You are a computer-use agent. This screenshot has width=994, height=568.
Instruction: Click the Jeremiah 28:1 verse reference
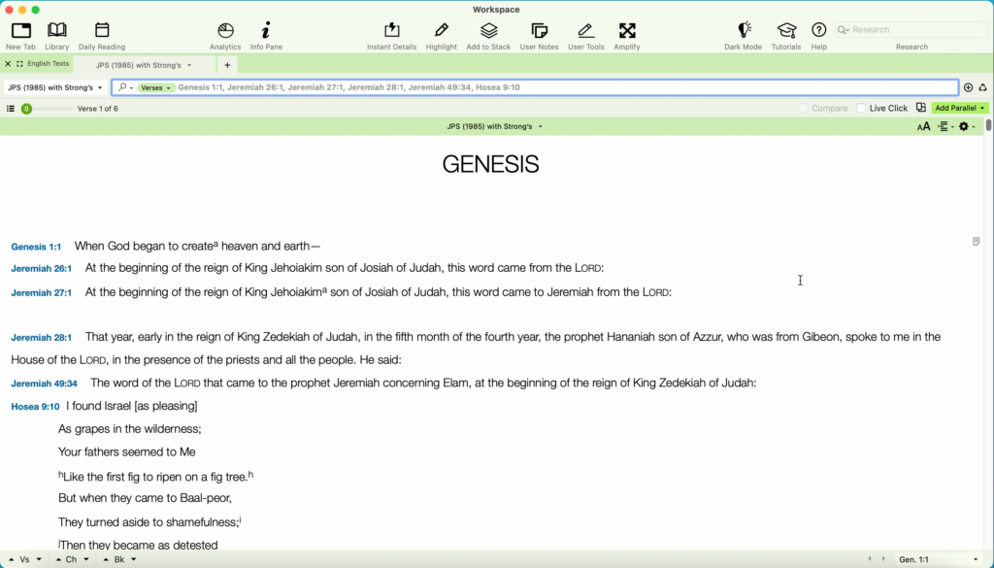click(x=41, y=338)
